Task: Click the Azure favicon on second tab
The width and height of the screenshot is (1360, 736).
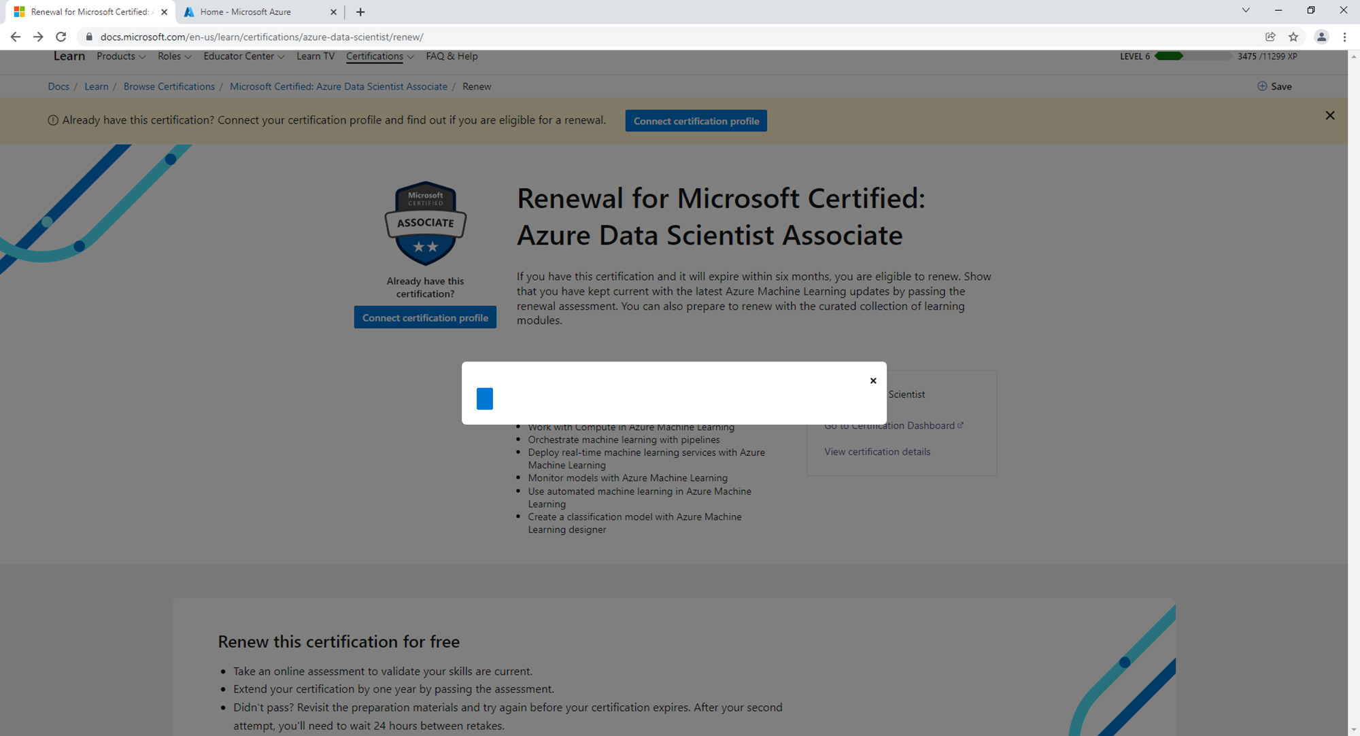Action: [189, 12]
